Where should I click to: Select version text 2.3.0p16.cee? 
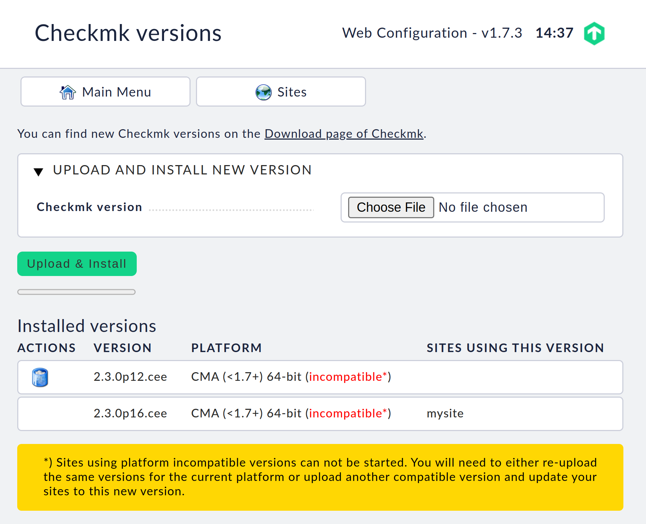130,413
